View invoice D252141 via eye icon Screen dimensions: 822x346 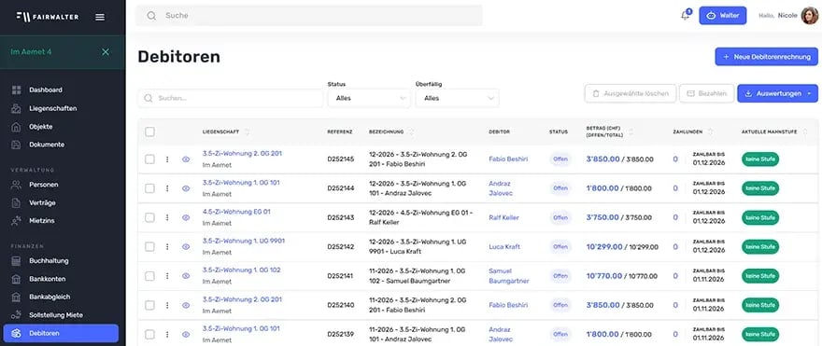pos(186,276)
